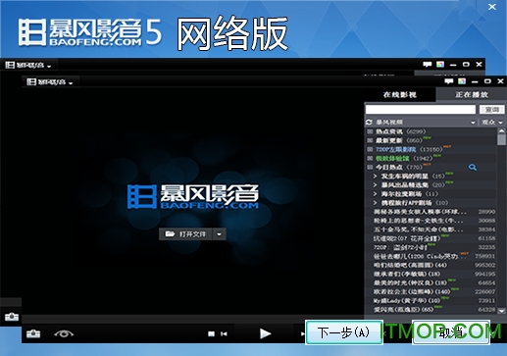This screenshot has height=356, width=507.
Task: Switch to the 正在播放 tab
Action: point(472,95)
